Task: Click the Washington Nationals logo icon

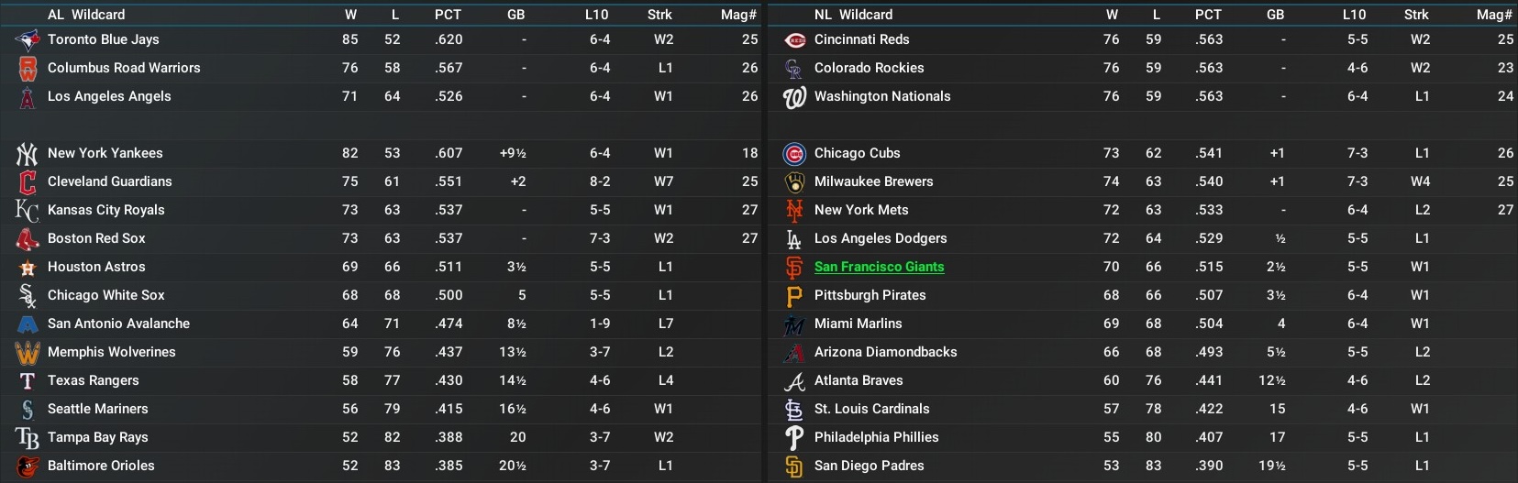Action: coord(794,97)
